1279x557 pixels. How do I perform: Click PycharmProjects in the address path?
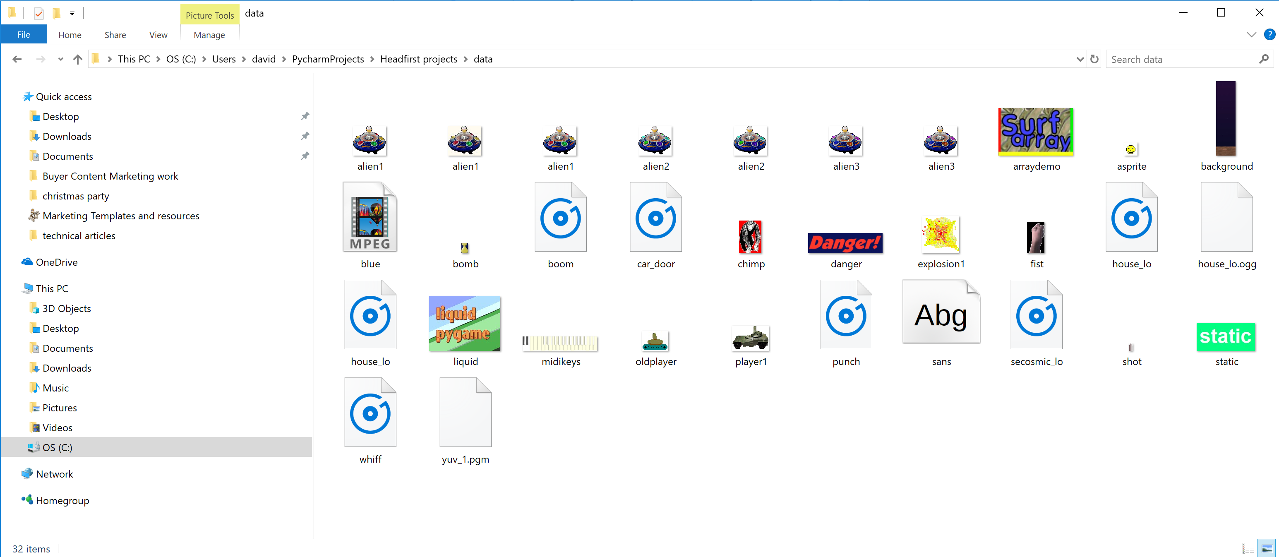[328, 60]
